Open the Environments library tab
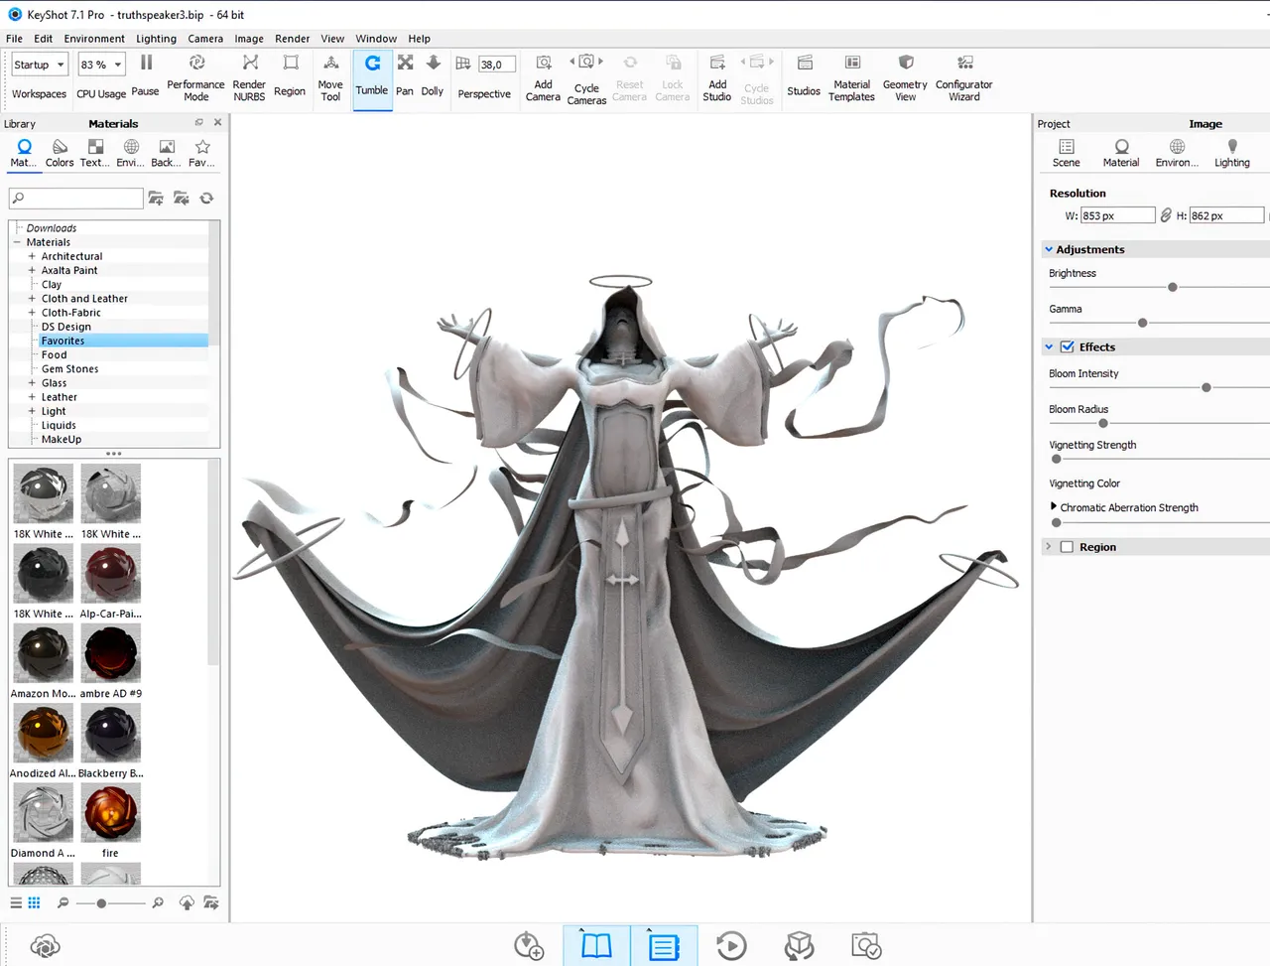This screenshot has width=1270, height=966. (131, 153)
